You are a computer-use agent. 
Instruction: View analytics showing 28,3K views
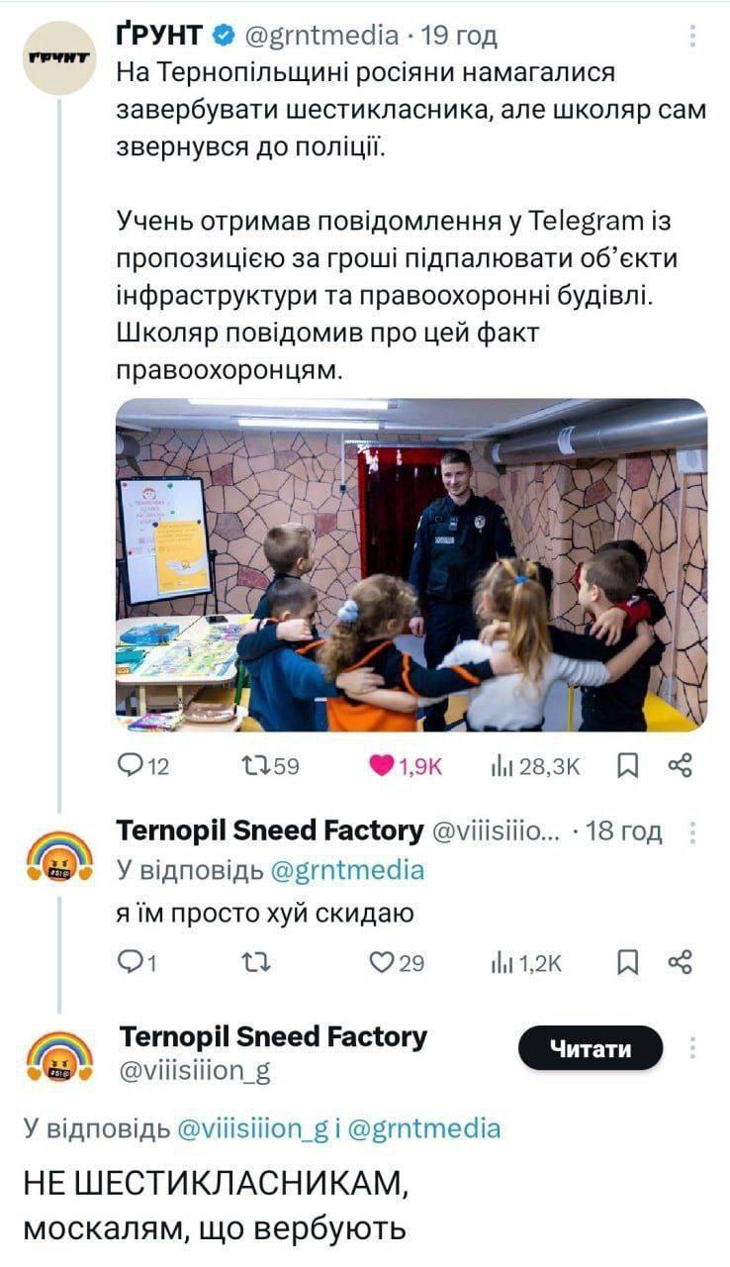click(535, 765)
